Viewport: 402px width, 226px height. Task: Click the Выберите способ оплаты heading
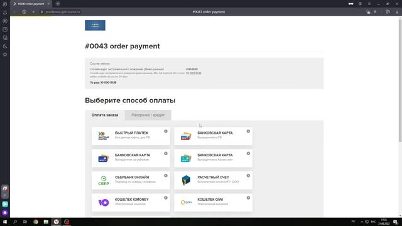click(130, 100)
